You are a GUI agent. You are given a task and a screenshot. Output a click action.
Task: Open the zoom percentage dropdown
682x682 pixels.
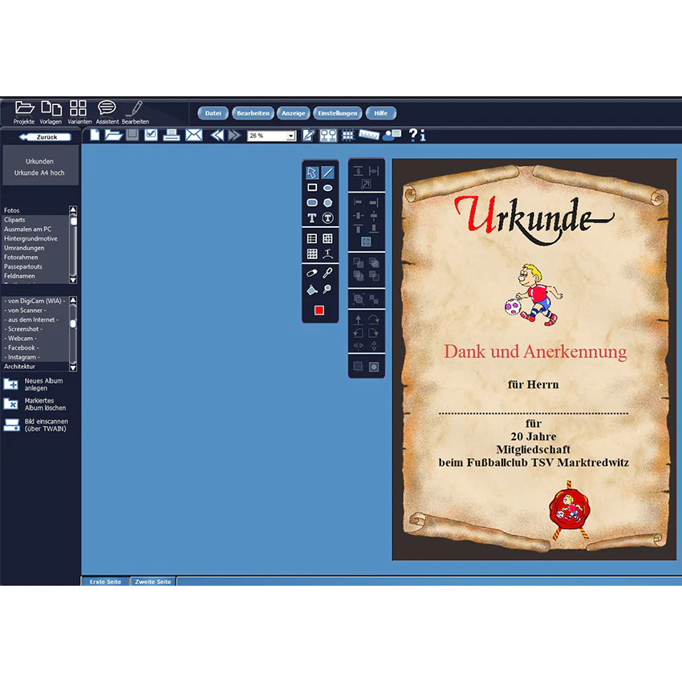click(x=290, y=136)
